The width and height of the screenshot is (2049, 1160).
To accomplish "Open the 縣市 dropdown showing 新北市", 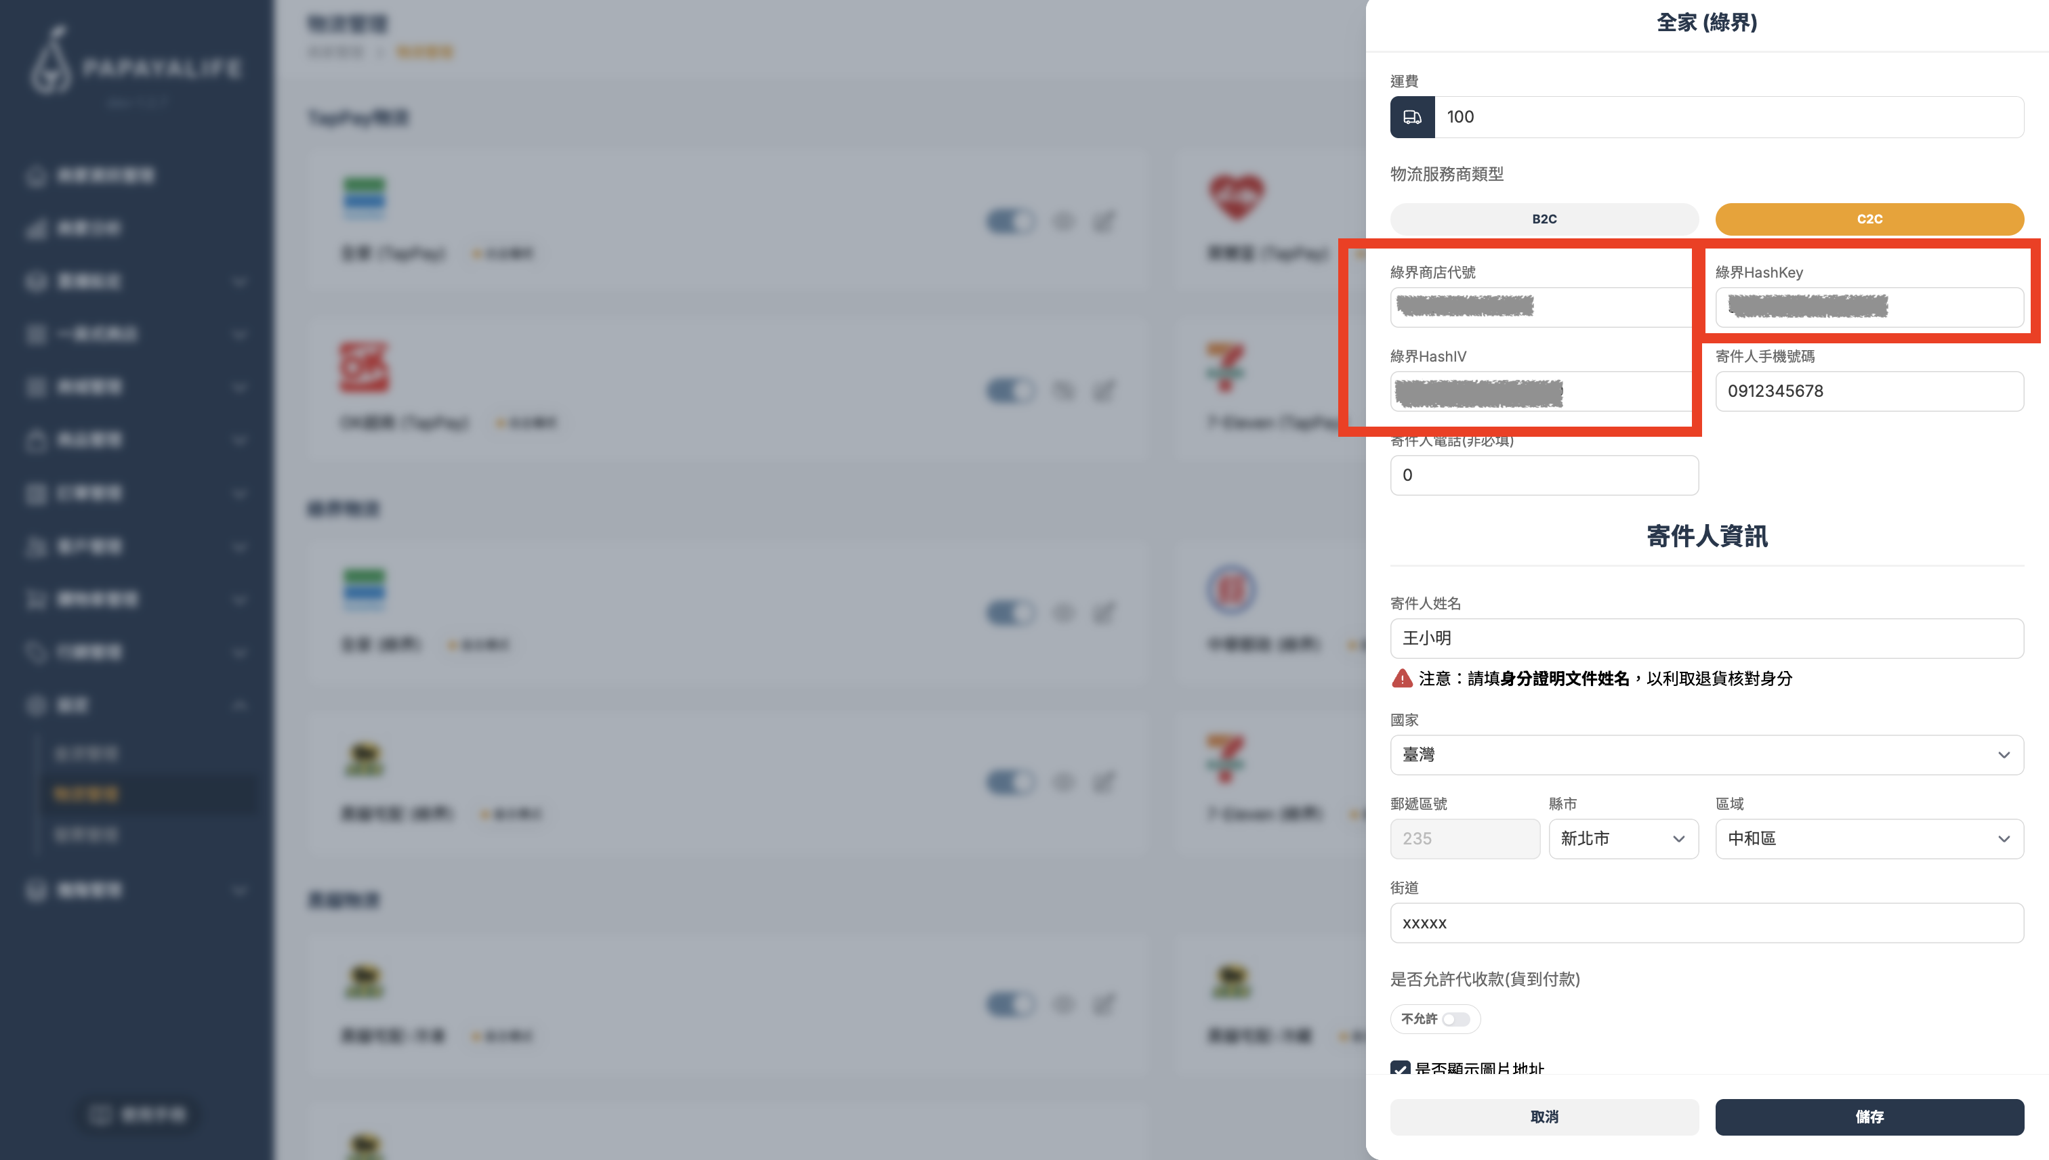I will click(1623, 839).
